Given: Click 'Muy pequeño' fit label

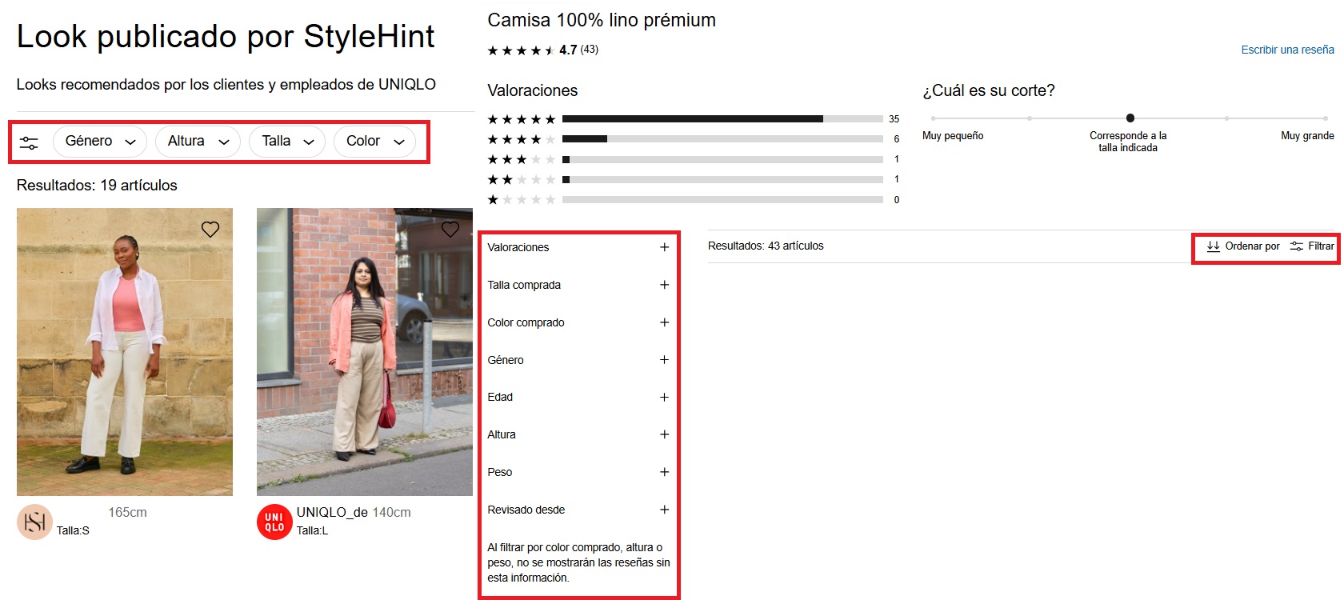Looking at the screenshot, I should pos(953,136).
